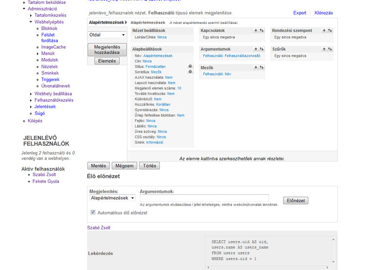This screenshot has height=270, width=391.
Task: Select the Alapértelmezések display tab
Action: tap(107, 22)
